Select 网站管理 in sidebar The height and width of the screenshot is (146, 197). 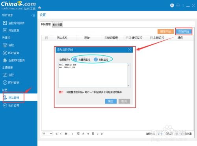pyautogui.click(x=11, y=98)
